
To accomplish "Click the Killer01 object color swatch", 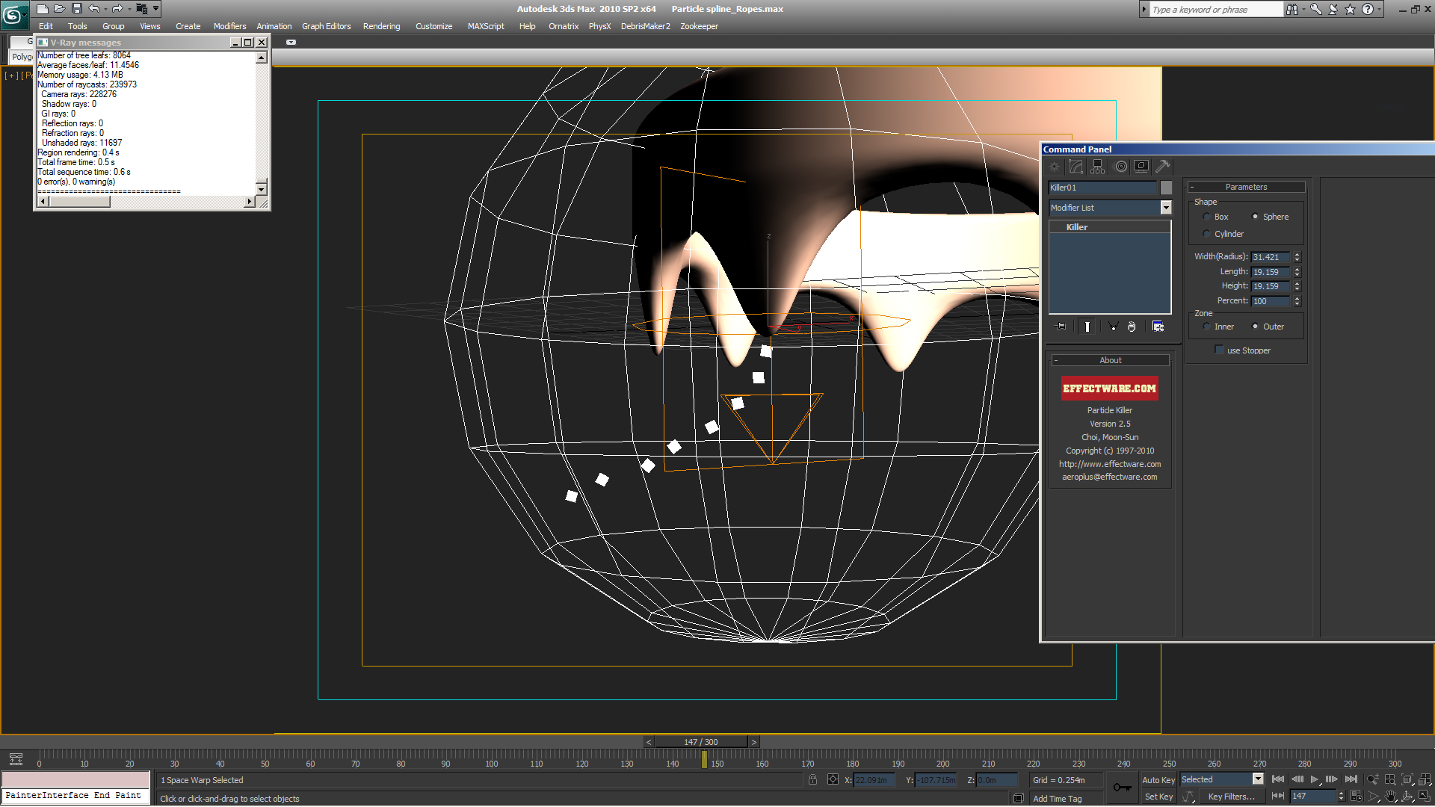I will pos(1166,188).
